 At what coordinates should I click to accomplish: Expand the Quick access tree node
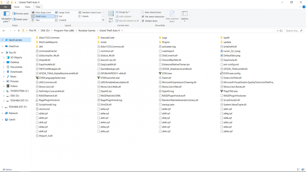coord(2,40)
